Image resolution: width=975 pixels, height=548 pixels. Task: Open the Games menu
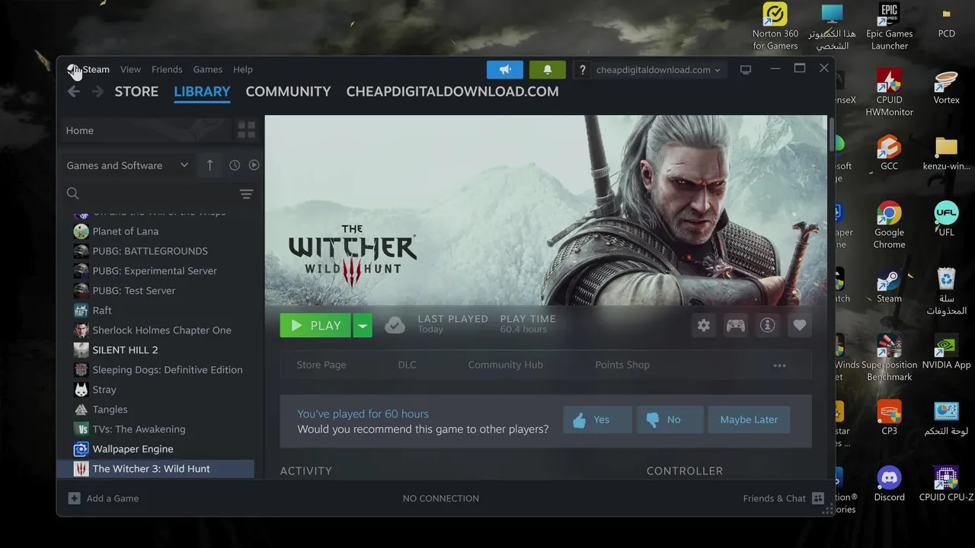(x=208, y=69)
